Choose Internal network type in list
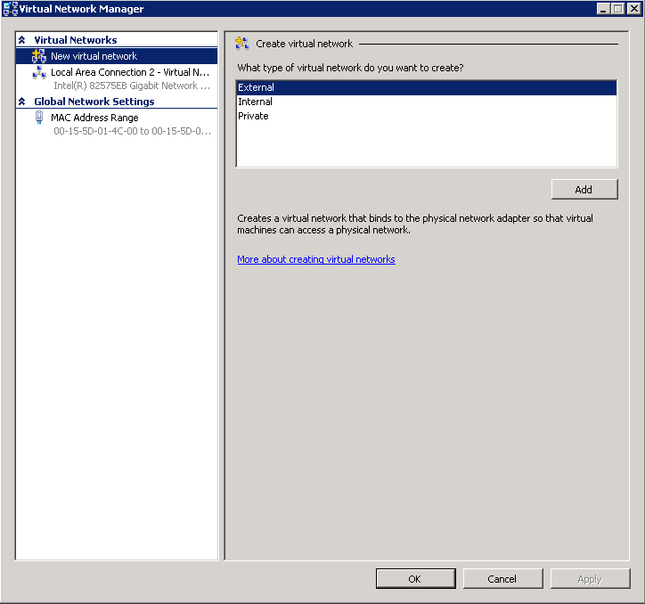Screen dimensions: 645x604 coord(256,102)
